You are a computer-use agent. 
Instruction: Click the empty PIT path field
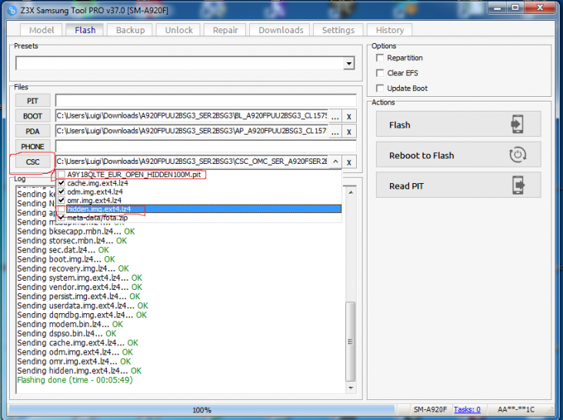pyautogui.click(x=205, y=101)
